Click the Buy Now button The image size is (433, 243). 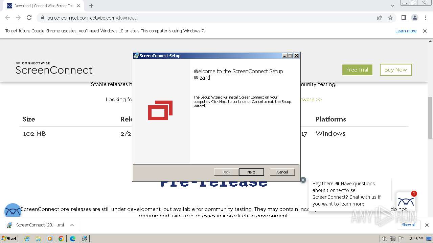(x=396, y=70)
